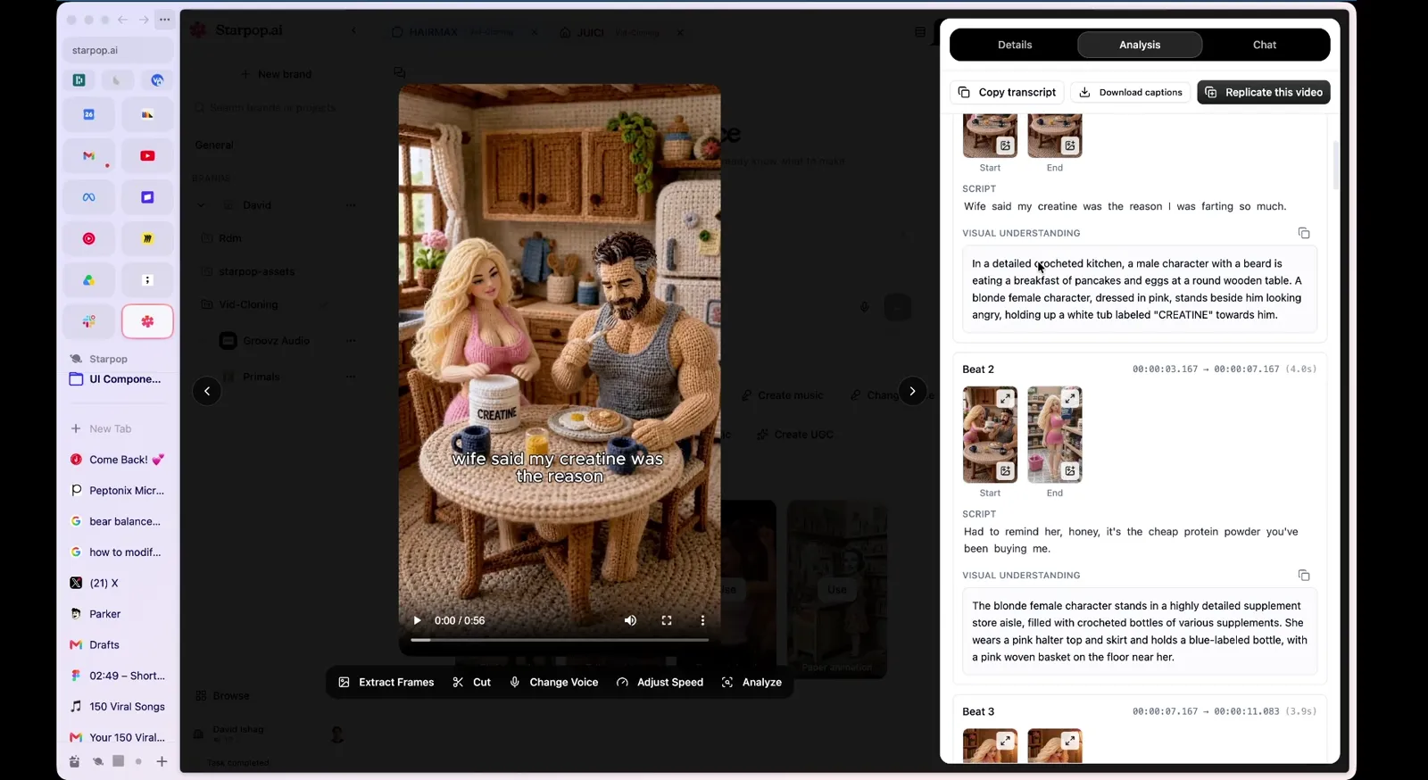Click the Beat 2 script text
The height and width of the screenshot is (780, 1428).
point(1131,540)
